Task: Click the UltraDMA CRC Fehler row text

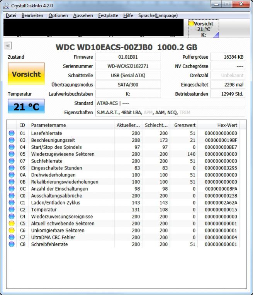Action: tap(53, 237)
